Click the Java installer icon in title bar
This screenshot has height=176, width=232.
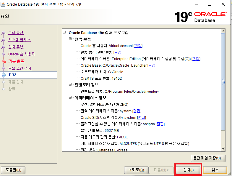click(x=3, y=4)
